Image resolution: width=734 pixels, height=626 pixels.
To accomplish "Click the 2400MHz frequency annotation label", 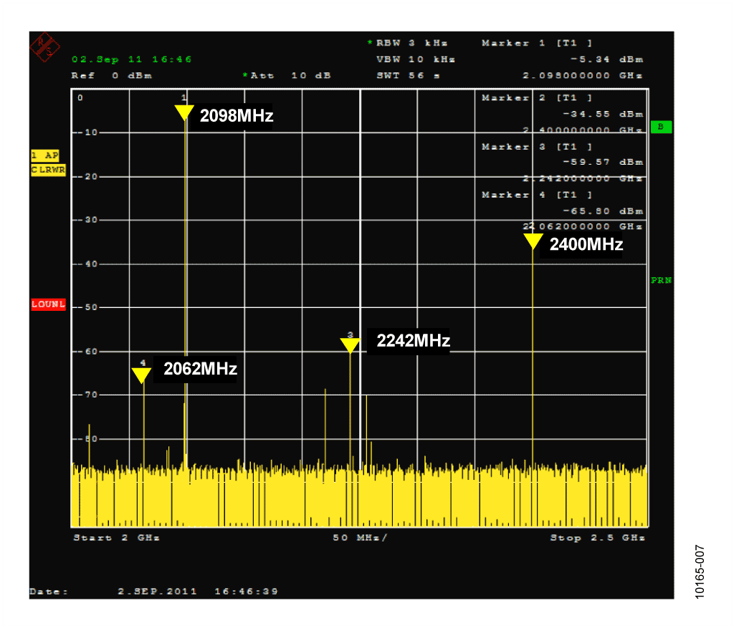I will [x=586, y=244].
